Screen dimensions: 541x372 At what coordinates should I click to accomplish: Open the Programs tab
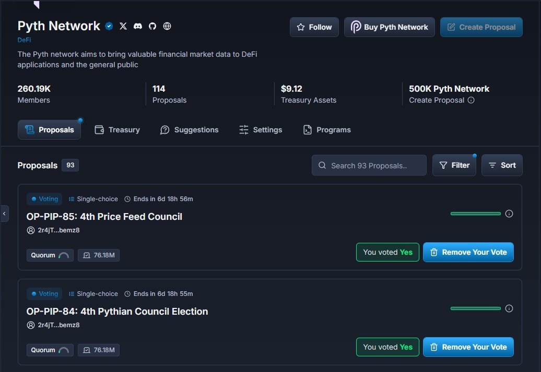click(x=327, y=130)
